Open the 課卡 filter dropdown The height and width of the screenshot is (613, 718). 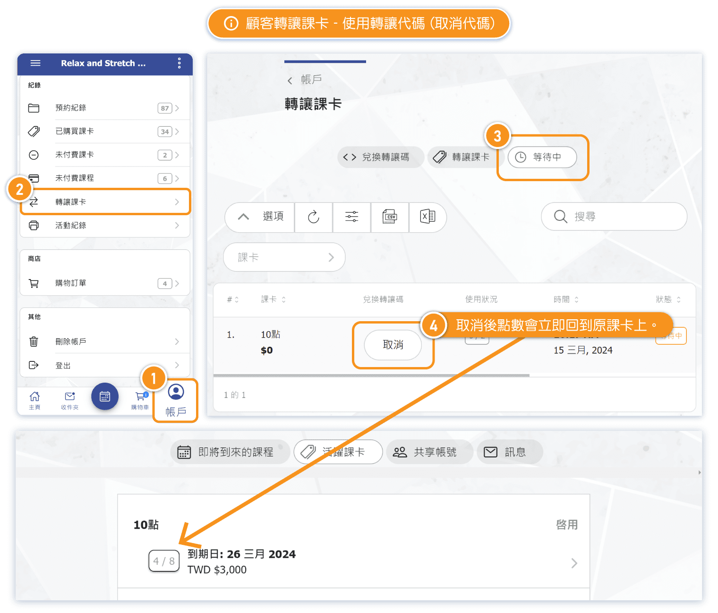pos(284,257)
